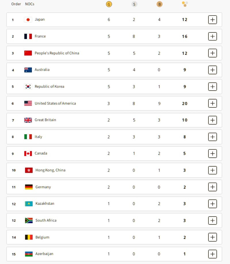Image resolution: width=230 pixels, height=264 pixels.
Task: Click the Japan flag icon
Action: [x=28, y=20]
